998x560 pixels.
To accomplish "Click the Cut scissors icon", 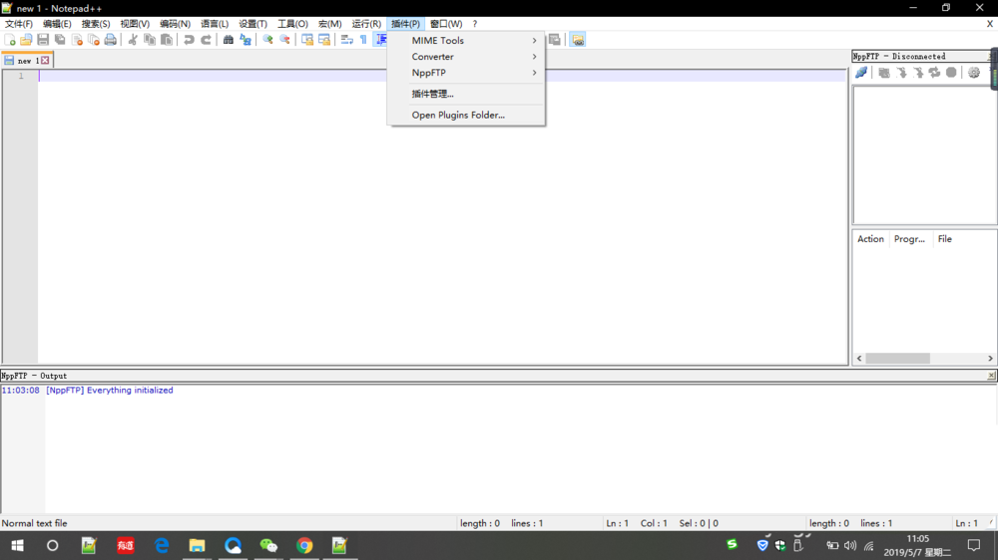I will [133, 40].
